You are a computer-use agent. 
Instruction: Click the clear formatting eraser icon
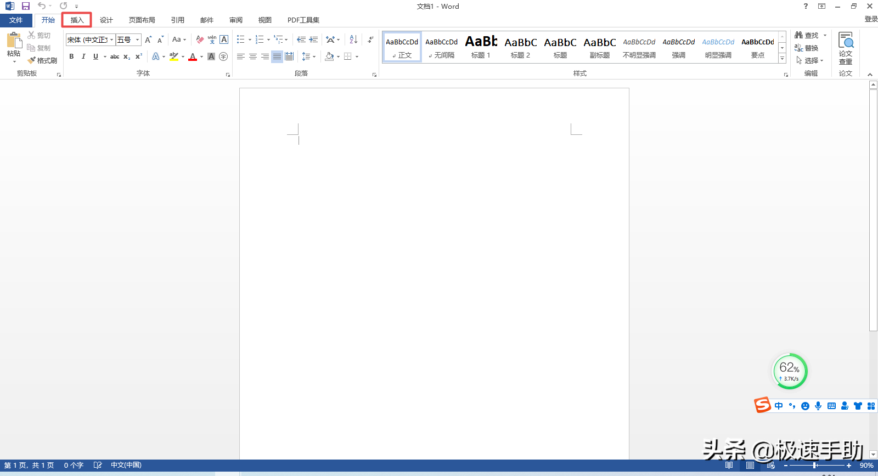pyautogui.click(x=200, y=40)
